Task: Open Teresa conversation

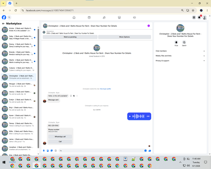Action: [x=19, y=125]
